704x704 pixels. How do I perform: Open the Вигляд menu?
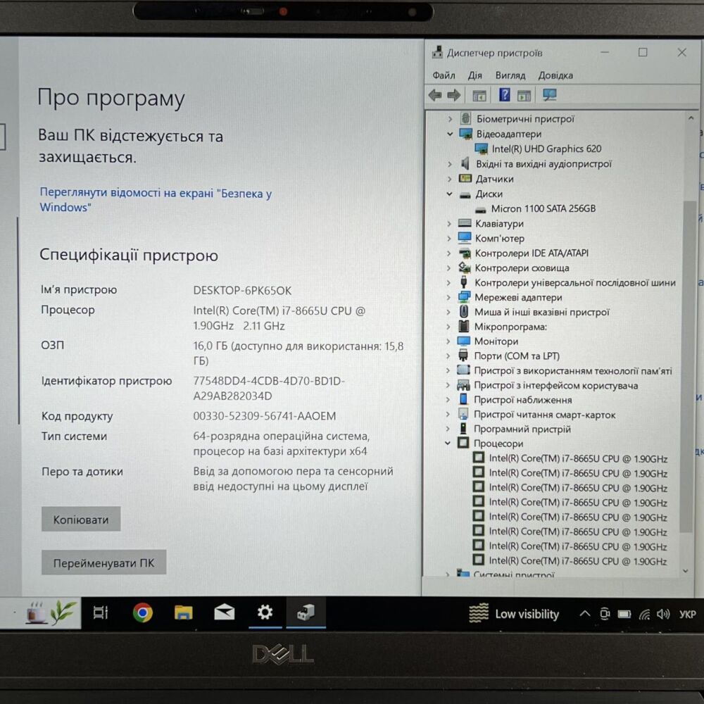(x=510, y=75)
